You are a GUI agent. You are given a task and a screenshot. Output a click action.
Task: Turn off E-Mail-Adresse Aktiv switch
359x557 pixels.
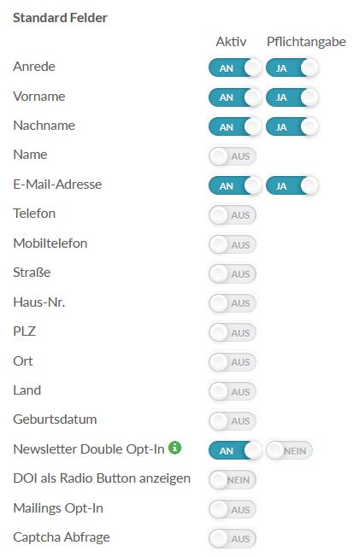pyautogui.click(x=235, y=185)
